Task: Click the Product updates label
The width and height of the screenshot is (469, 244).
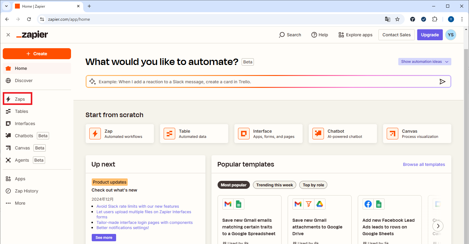Action: (x=109, y=182)
